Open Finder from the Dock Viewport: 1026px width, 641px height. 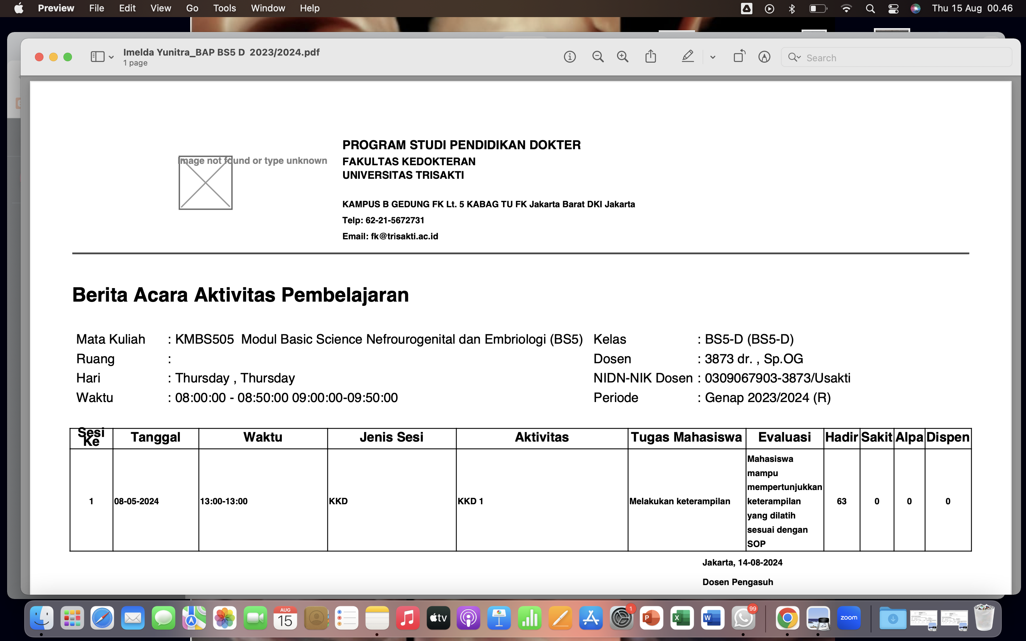(42, 618)
